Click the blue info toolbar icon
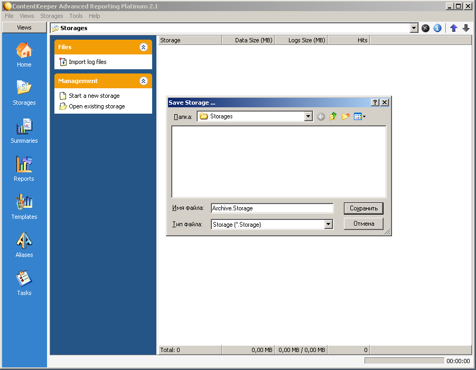This screenshot has height=370, width=476. (x=437, y=28)
